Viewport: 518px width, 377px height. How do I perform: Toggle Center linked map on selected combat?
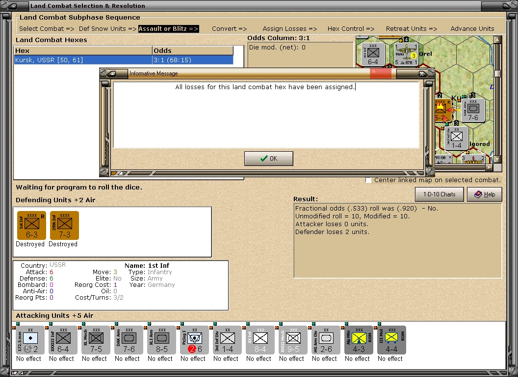(x=368, y=180)
